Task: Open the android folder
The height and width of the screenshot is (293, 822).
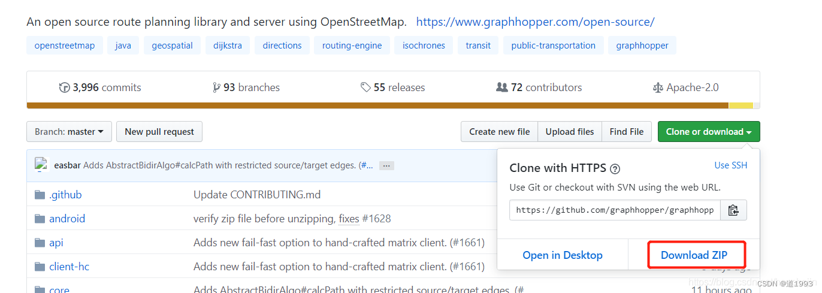Action: point(67,219)
